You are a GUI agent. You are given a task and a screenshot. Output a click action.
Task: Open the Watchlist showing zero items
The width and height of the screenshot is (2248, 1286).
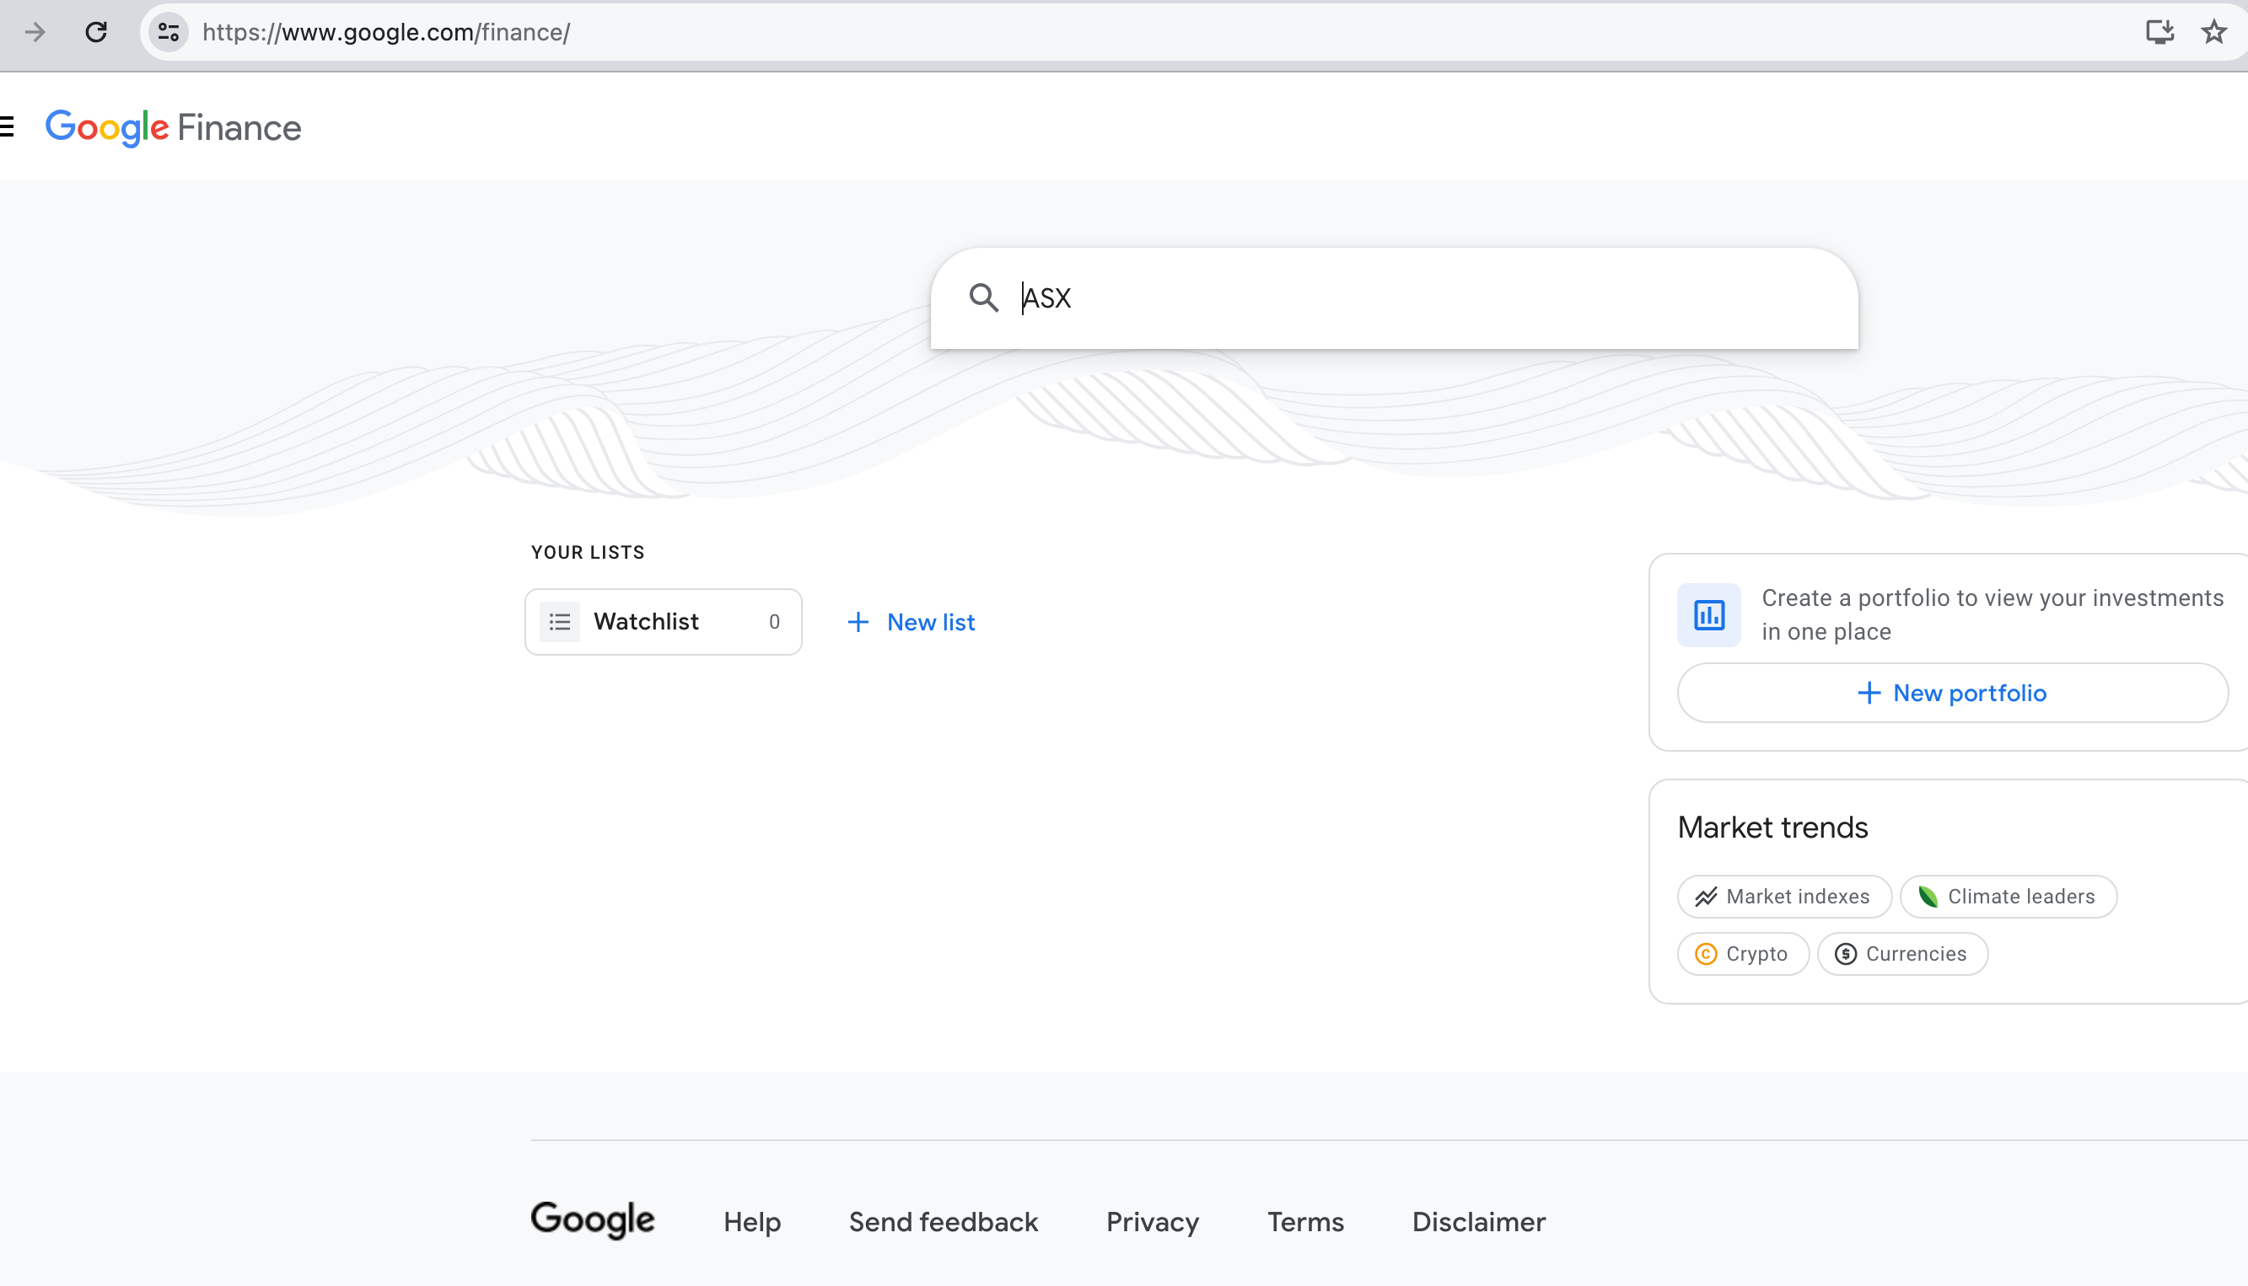pos(663,621)
